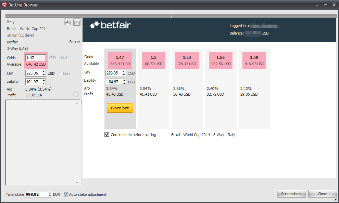Increase left panel Lay stake with up arrow

44,72
